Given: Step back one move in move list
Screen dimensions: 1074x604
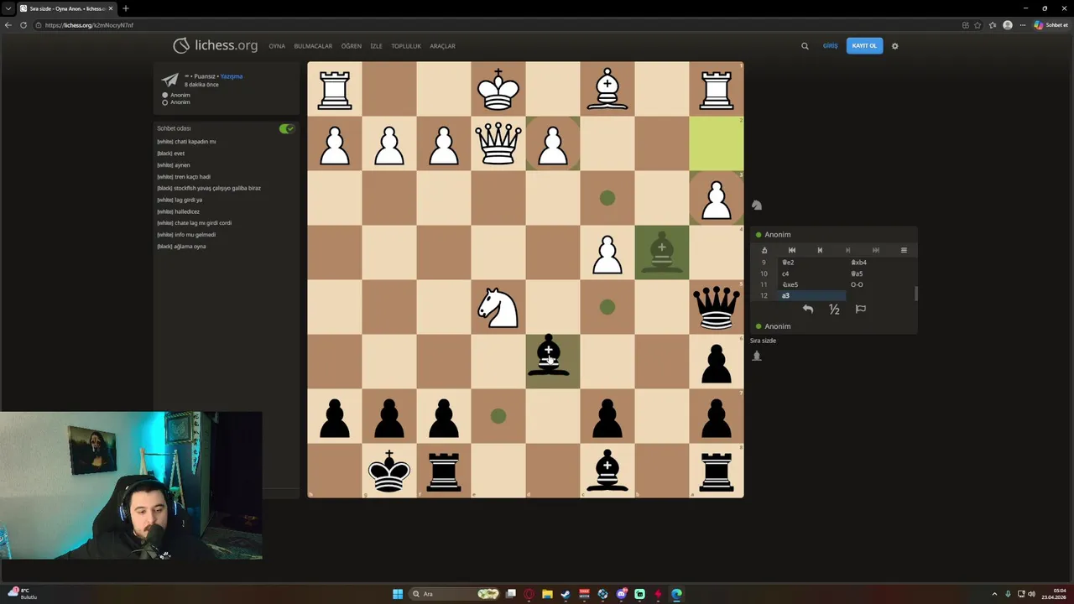Looking at the screenshot, I should coord(820,250).
